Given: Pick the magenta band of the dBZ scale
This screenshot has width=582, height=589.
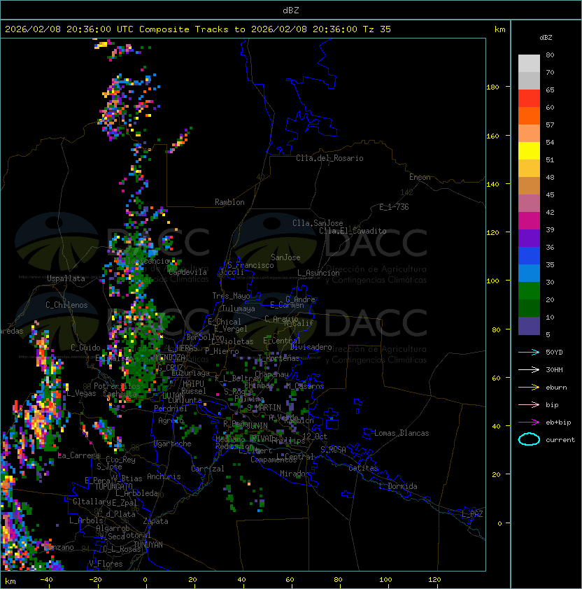Looking at the screenshot, I should click(529, 221).
